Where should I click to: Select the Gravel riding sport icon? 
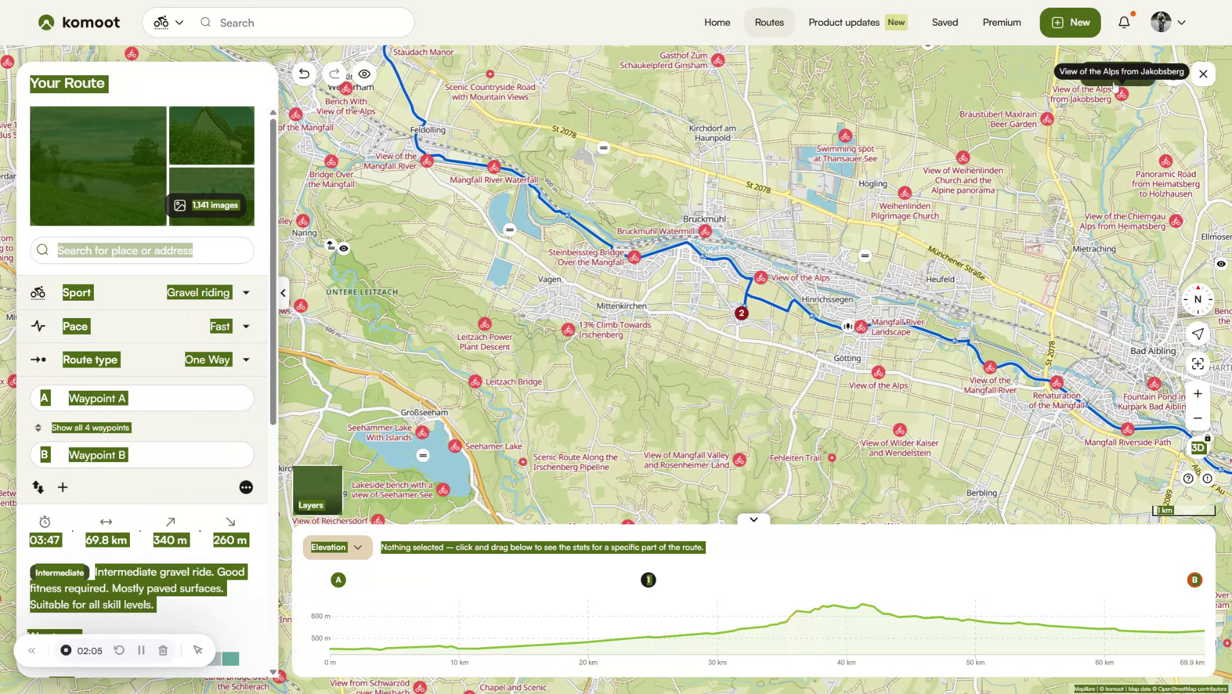point(37,292)
